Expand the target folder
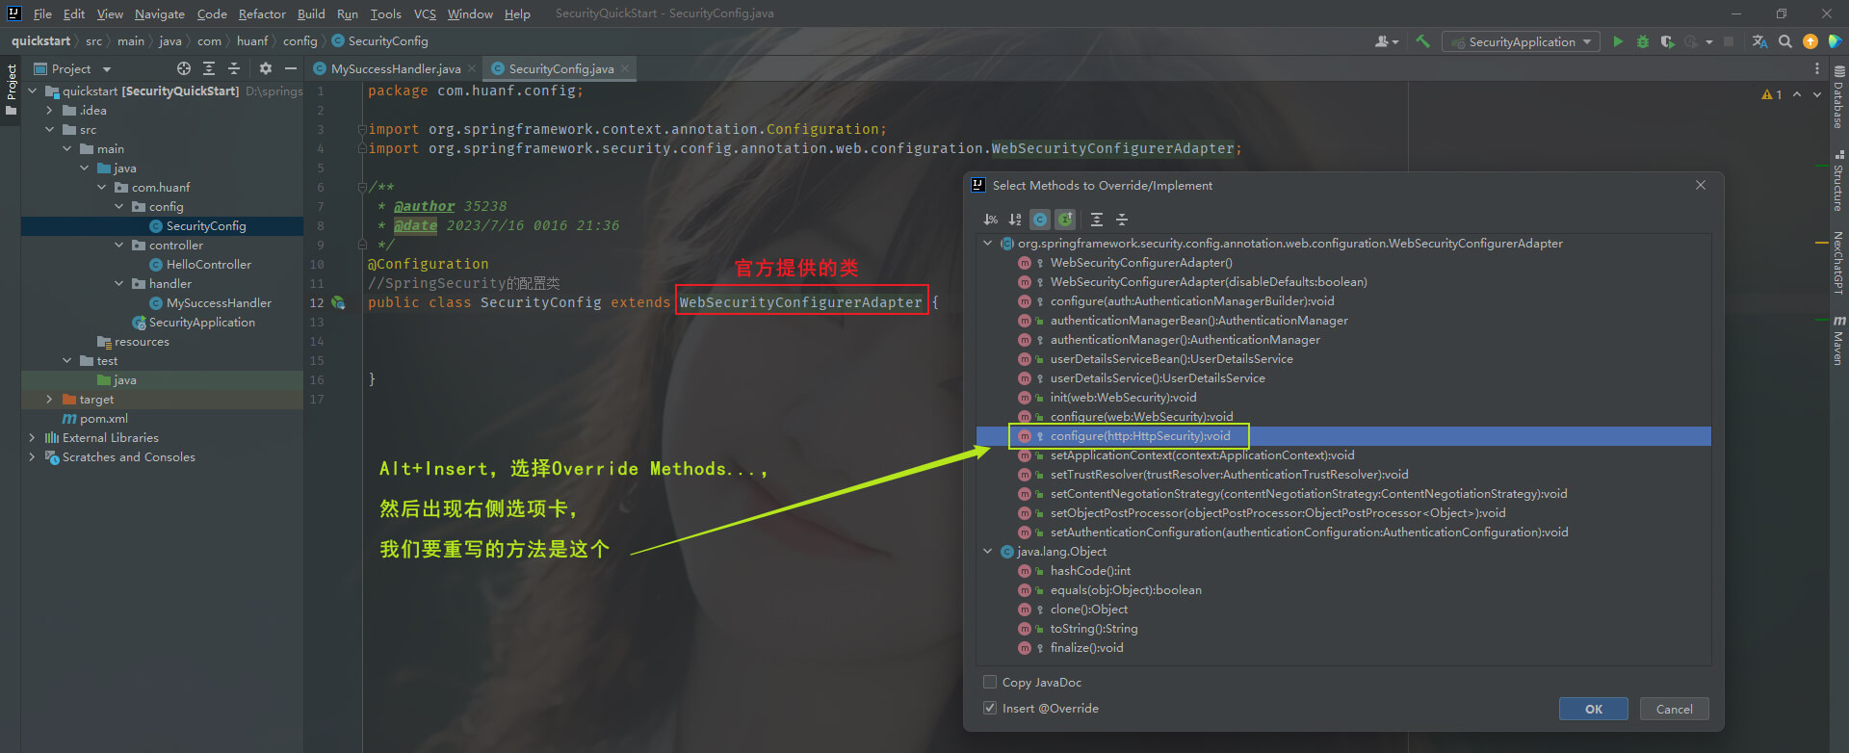The image size is (1849, 753). click(49, 399)
